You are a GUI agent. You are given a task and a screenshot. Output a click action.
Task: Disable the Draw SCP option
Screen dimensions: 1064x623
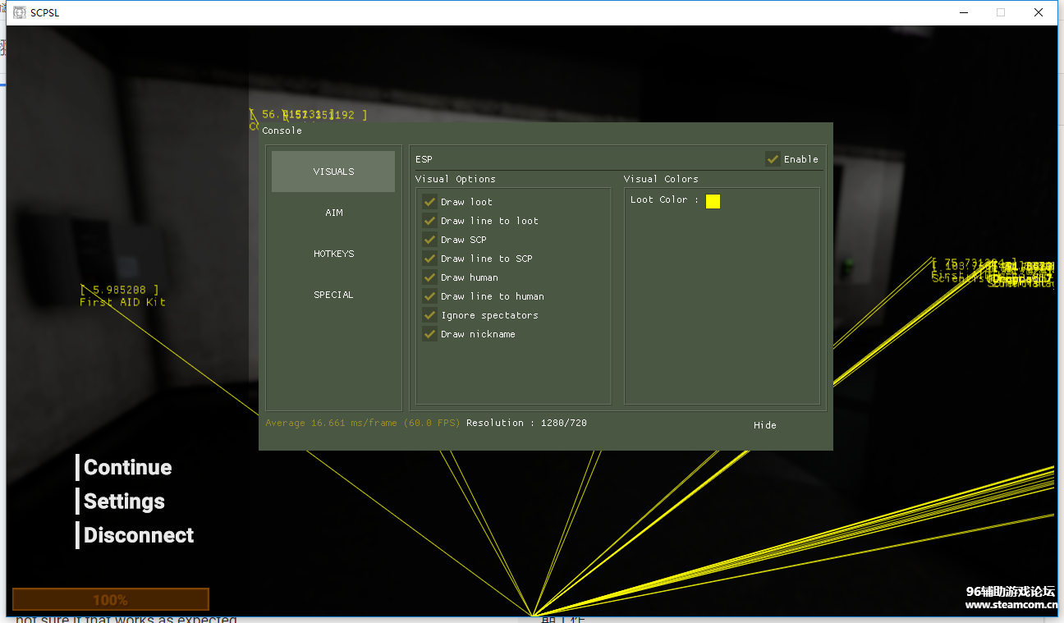click(x=429, y=240)
